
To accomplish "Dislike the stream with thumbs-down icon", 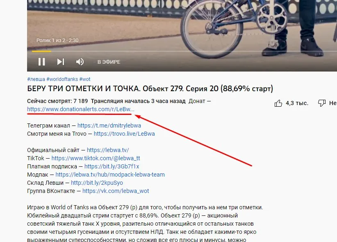I will click(322, 103).
